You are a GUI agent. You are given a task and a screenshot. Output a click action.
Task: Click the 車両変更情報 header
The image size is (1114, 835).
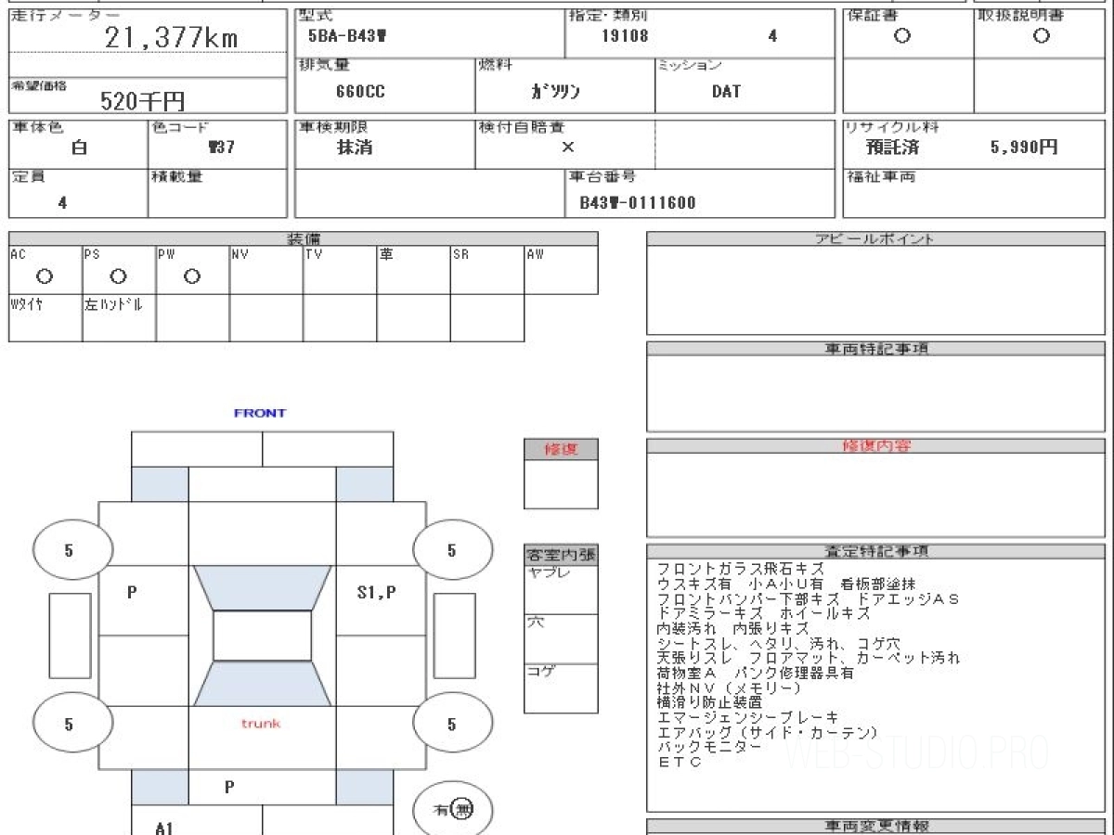(x=876, y=826)
